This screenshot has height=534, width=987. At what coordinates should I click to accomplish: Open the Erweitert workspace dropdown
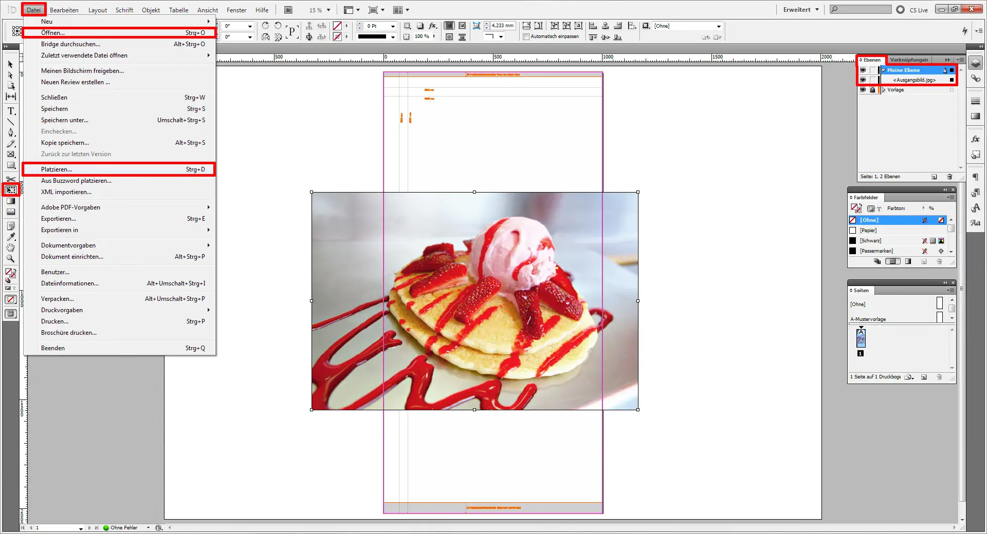pyautogui.click(x=800, y=9)
